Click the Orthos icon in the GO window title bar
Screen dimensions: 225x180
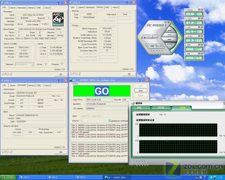tap(71, 80)
